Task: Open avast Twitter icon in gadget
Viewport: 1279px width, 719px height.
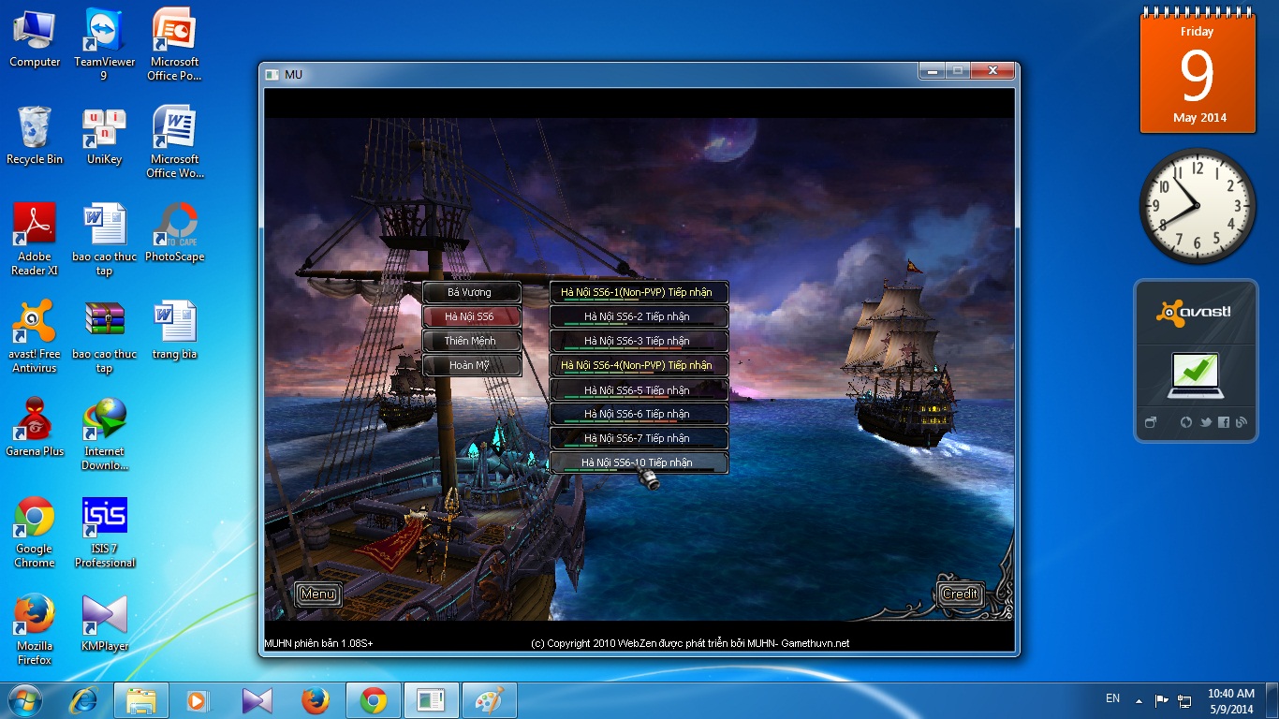Action: 1206,422
